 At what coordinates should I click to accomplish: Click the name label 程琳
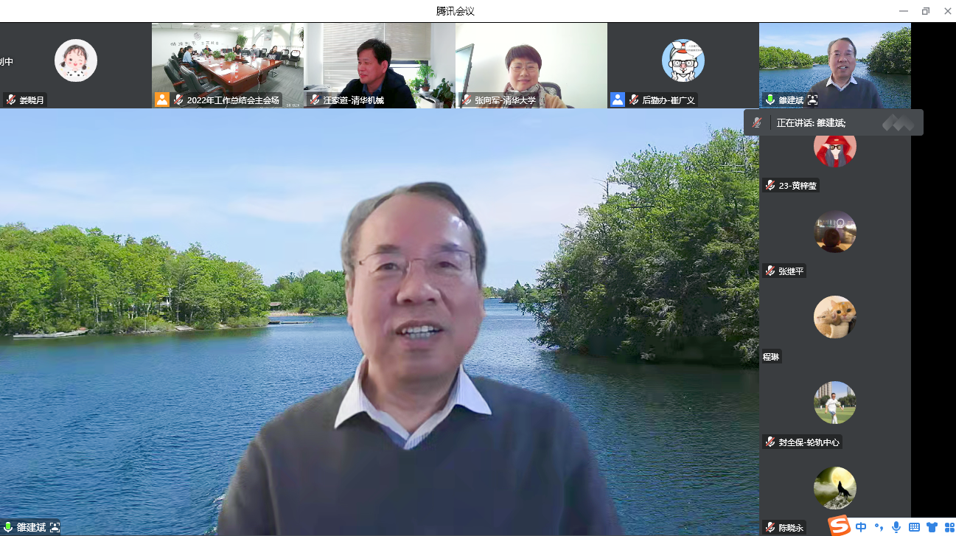771,357
